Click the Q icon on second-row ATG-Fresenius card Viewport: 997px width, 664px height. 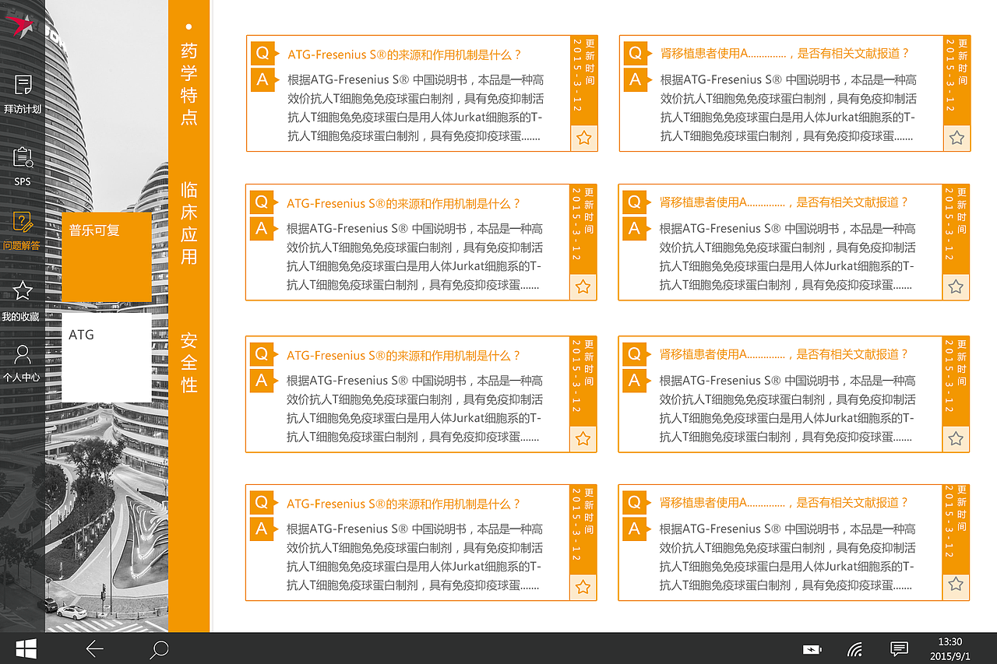pyautogui.click(x=263, y=202)
